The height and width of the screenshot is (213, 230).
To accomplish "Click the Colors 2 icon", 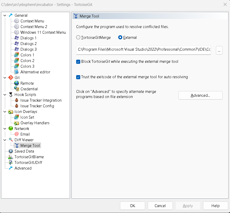I will [17, 60].
